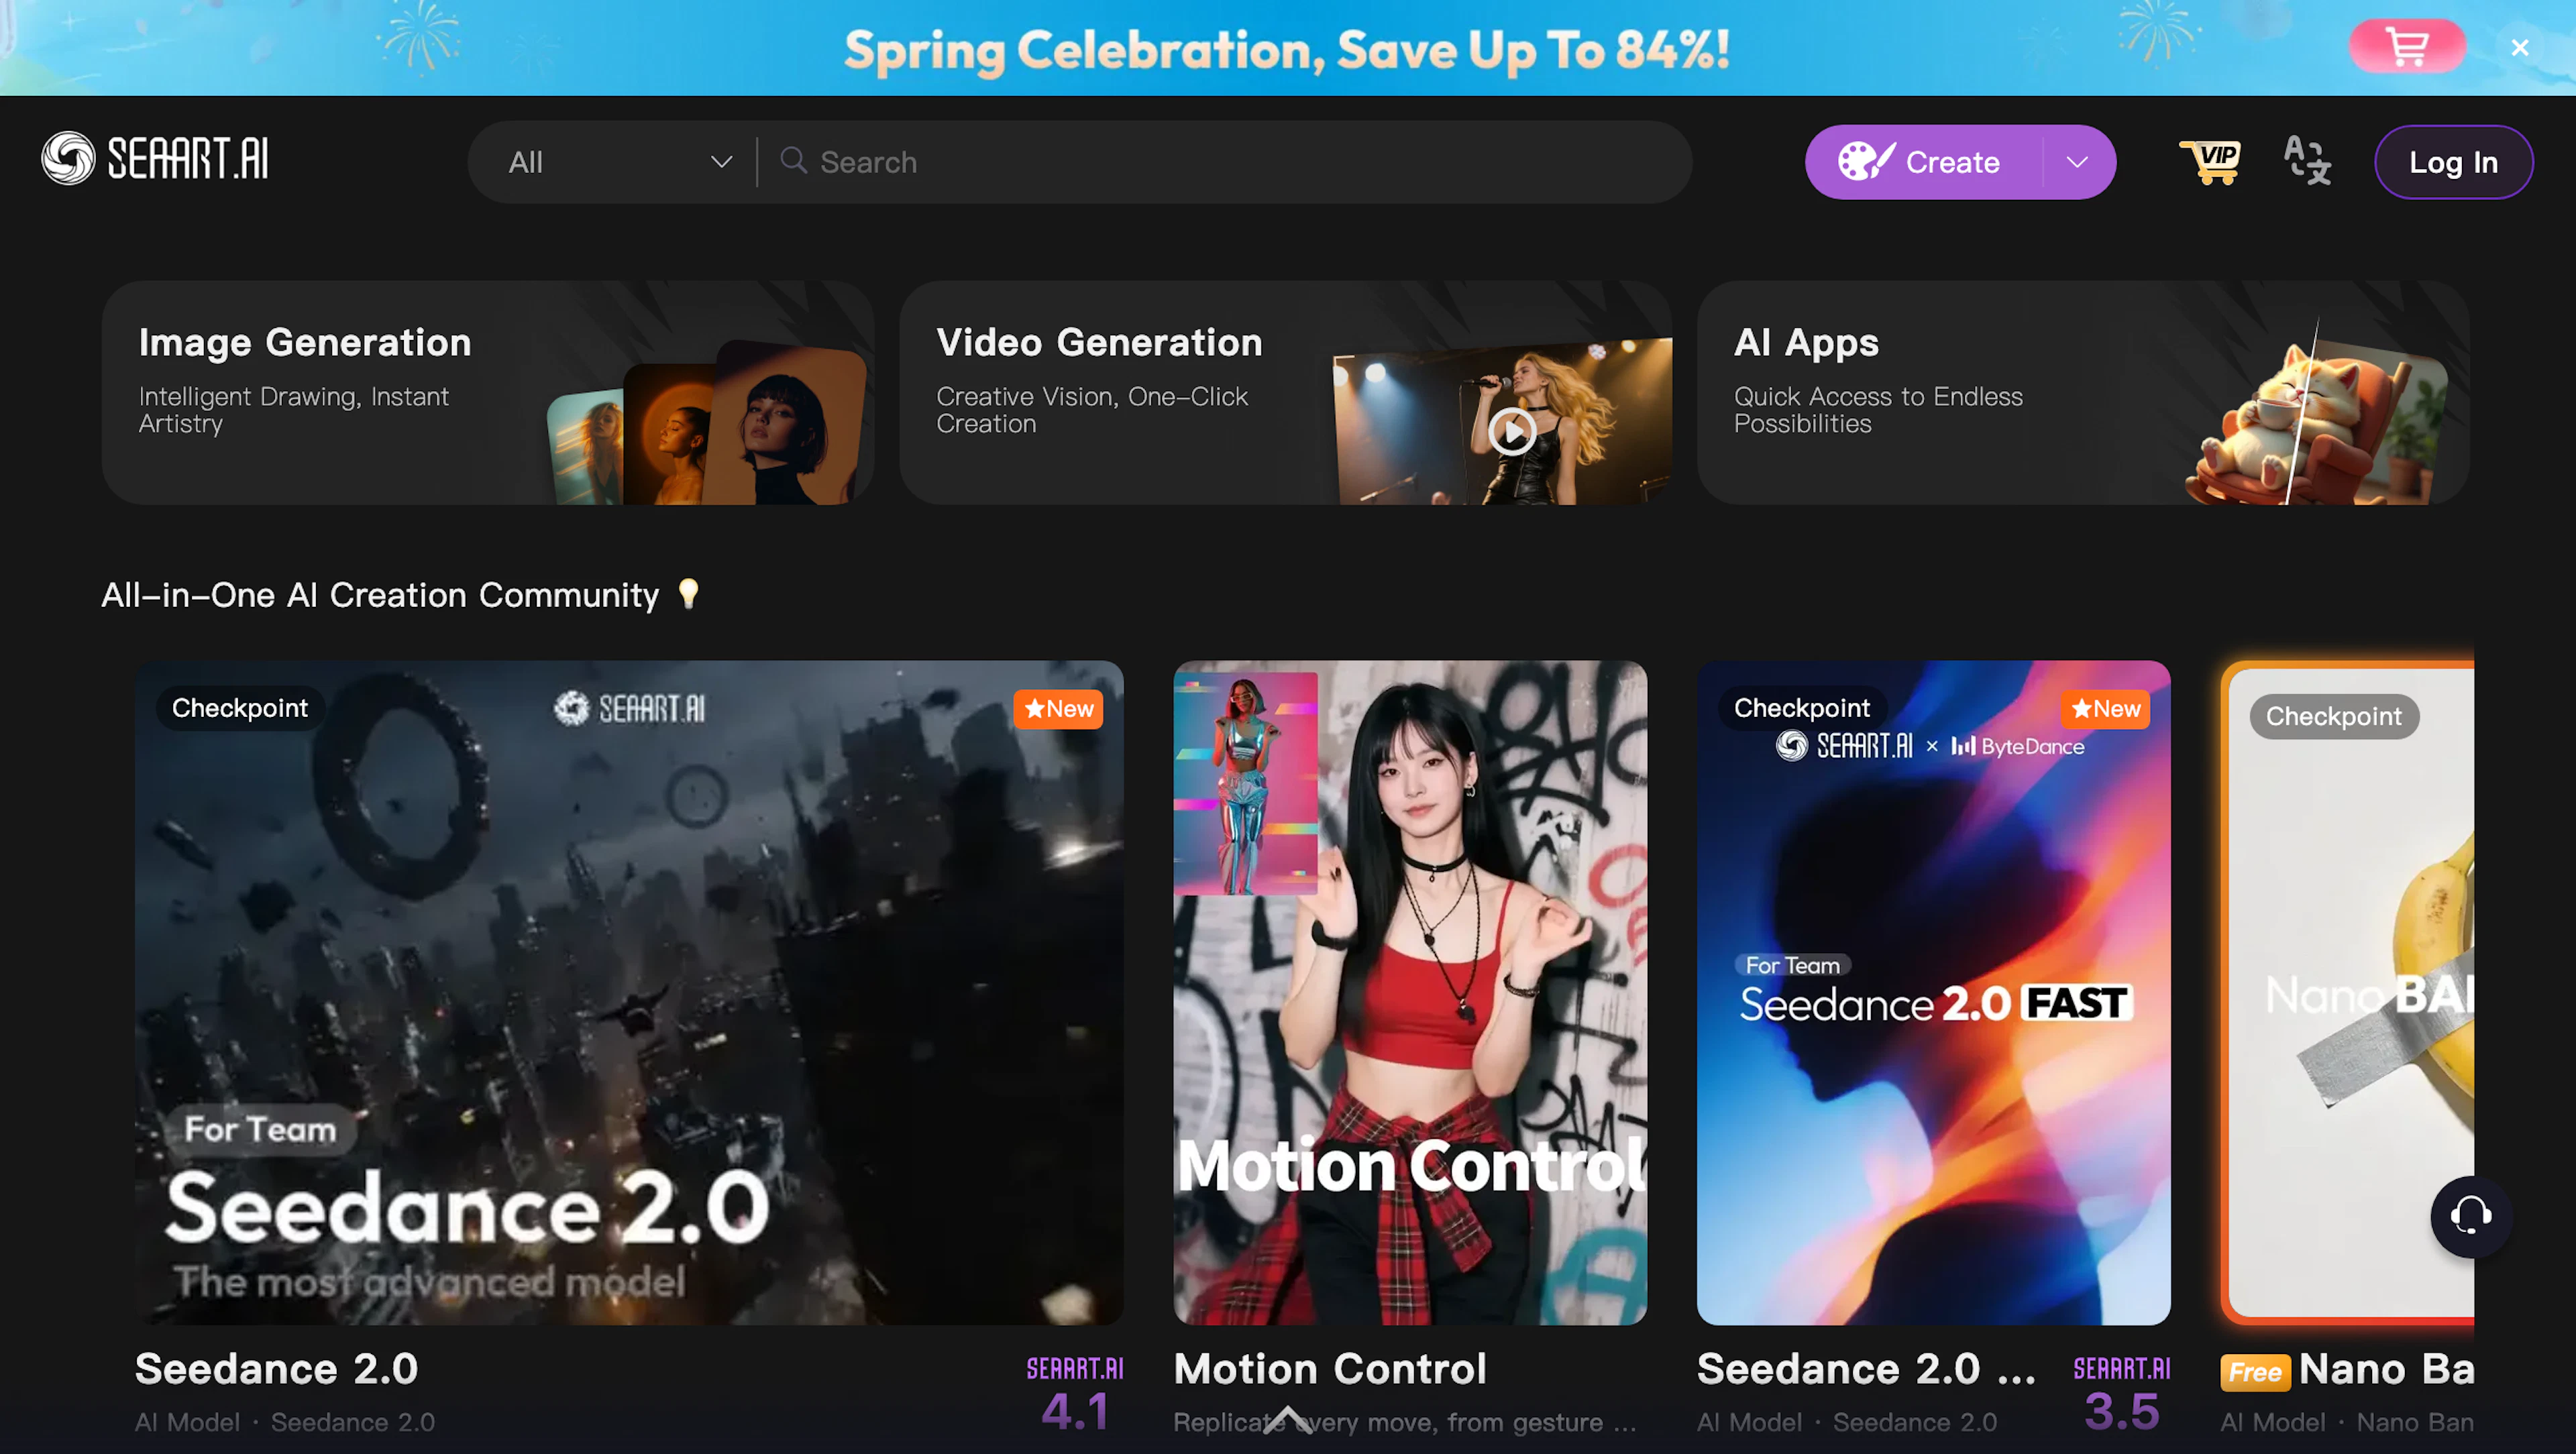This screenshot has height=1454, width=2576.
Task: Click the Spring Celebration banner text
Action: (x=1287, y=50)
